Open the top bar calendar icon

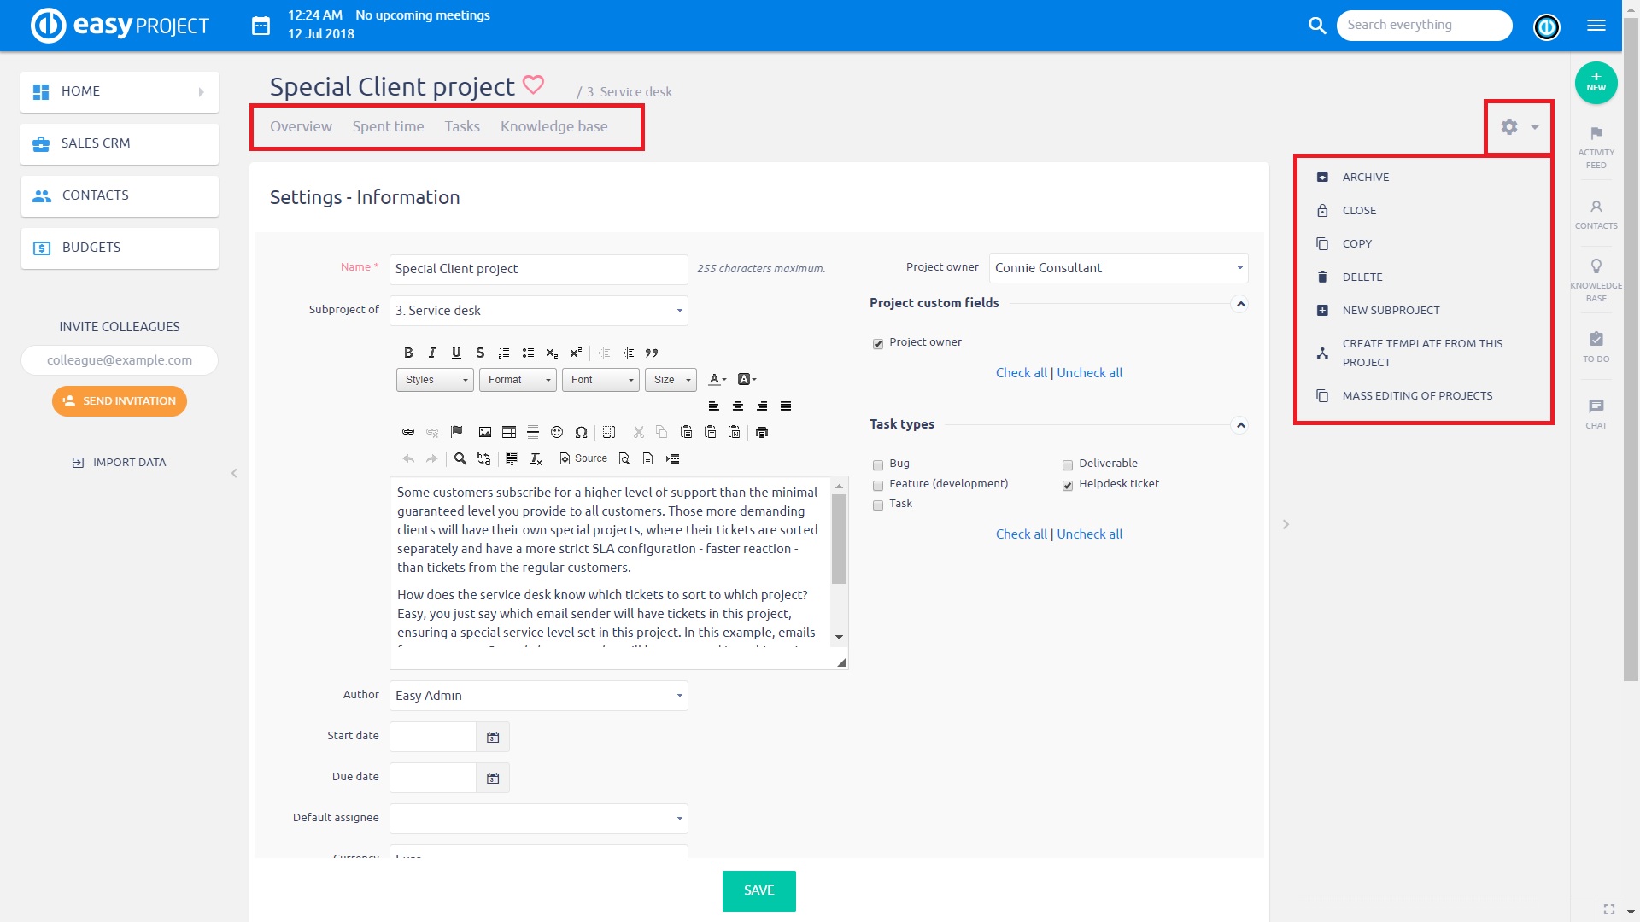pyautogui.click(x=261, y=26)
